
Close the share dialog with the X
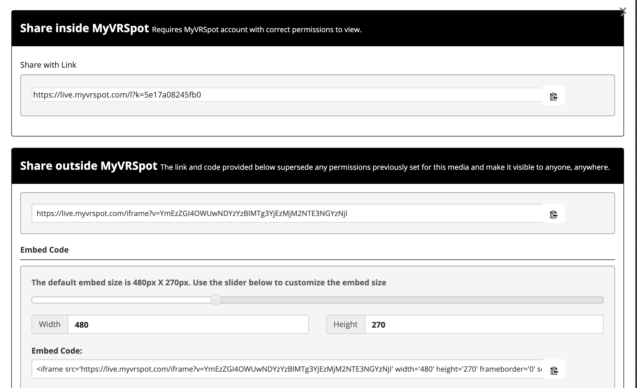point(623,12)
